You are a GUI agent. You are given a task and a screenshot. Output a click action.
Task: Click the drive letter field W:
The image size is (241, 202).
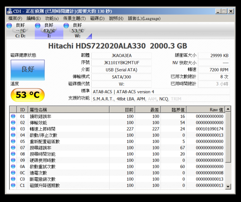pyautogui.click(x=121, y=84)
